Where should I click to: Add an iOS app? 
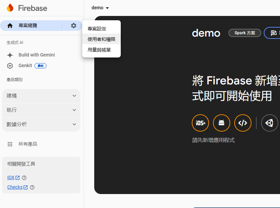click(200, 123)
